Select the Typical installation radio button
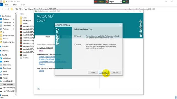This screenshot has height=99, width=177. pos(75,36)
